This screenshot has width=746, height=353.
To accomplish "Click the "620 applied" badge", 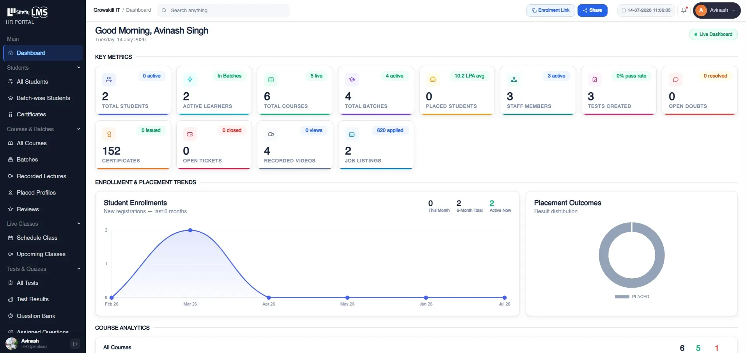I will [390, 130].
